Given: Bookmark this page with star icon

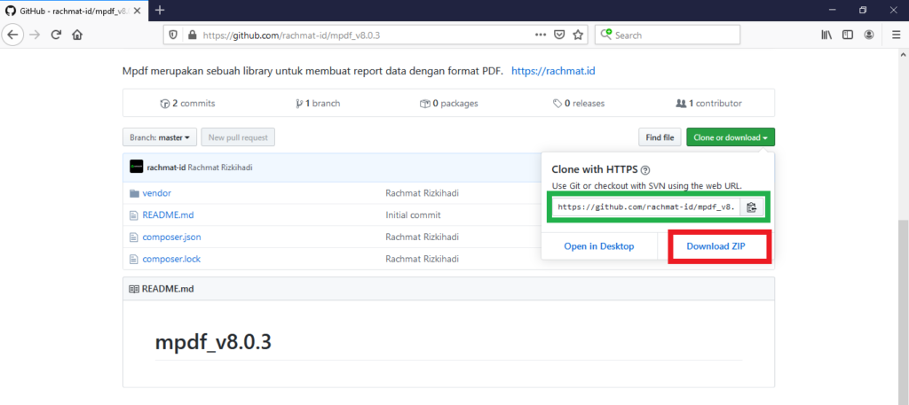Looking at the screenshot, I should [578, 35].
